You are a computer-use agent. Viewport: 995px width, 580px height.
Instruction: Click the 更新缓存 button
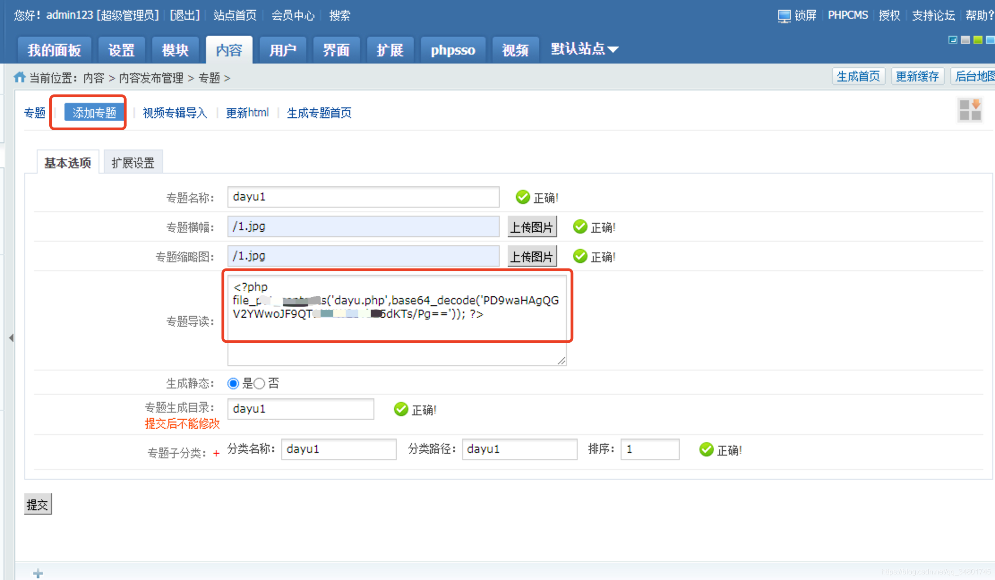[x=918, y=77]
